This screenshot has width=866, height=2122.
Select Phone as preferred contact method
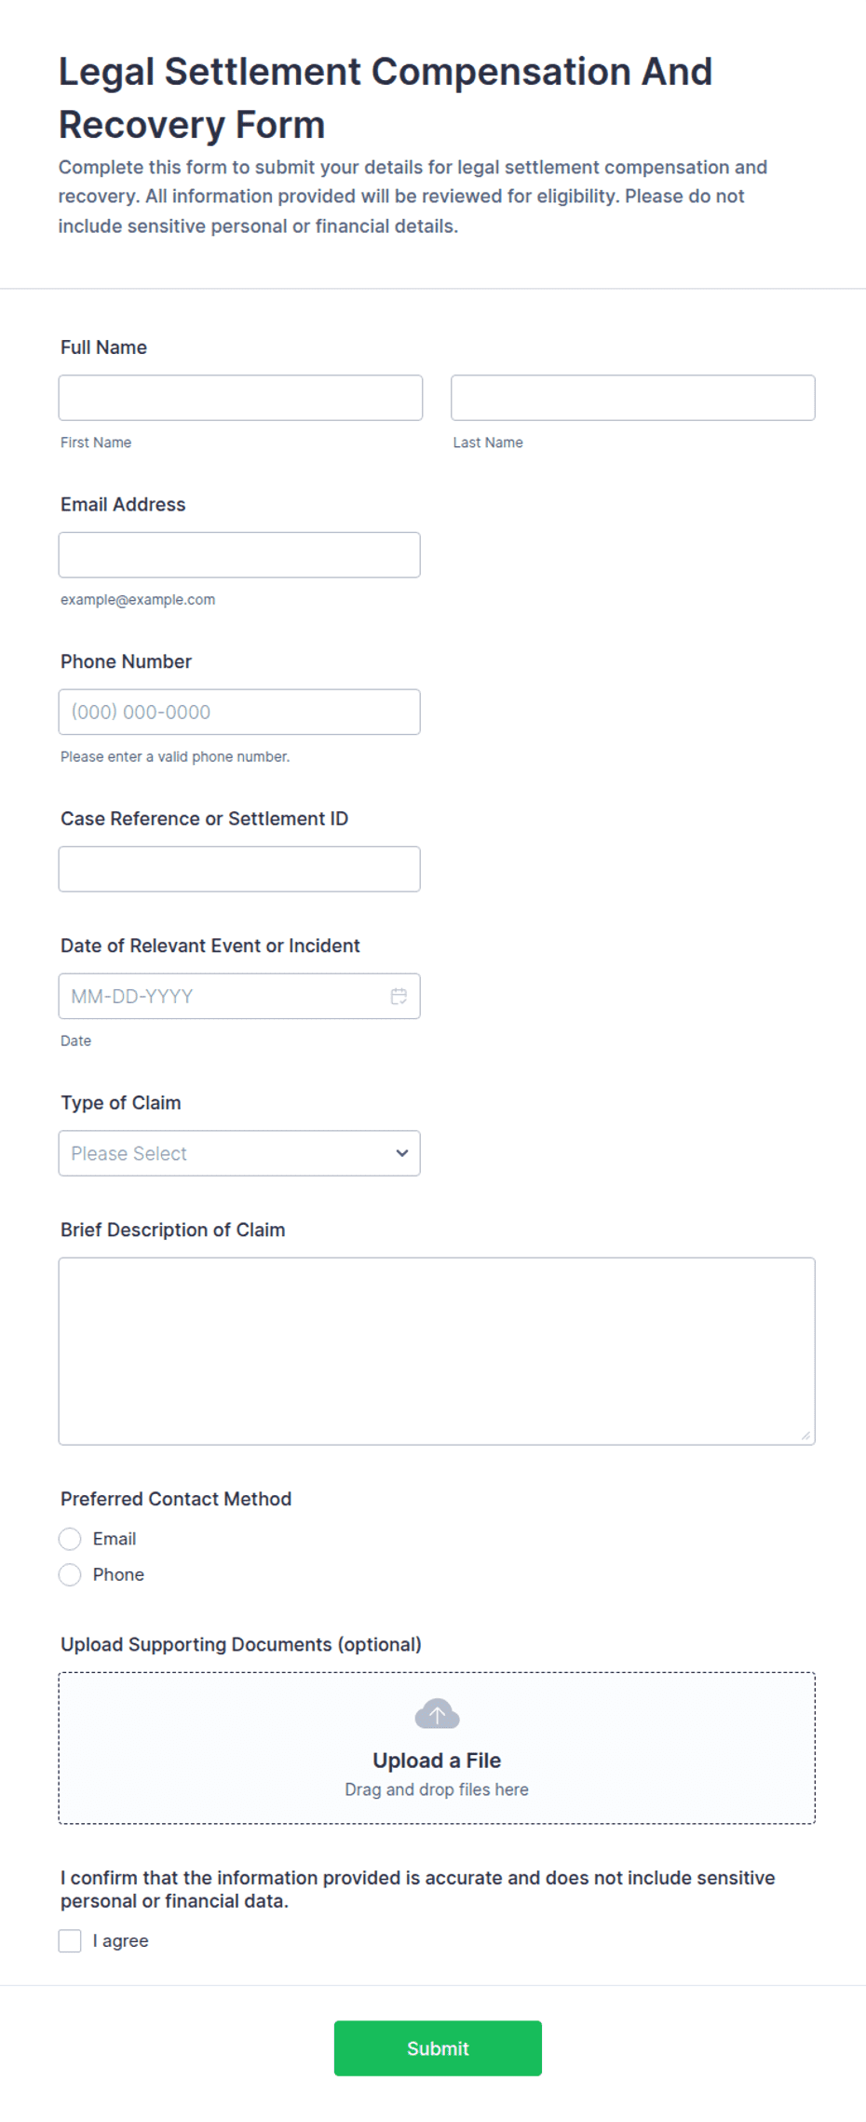click(70, 1574)
